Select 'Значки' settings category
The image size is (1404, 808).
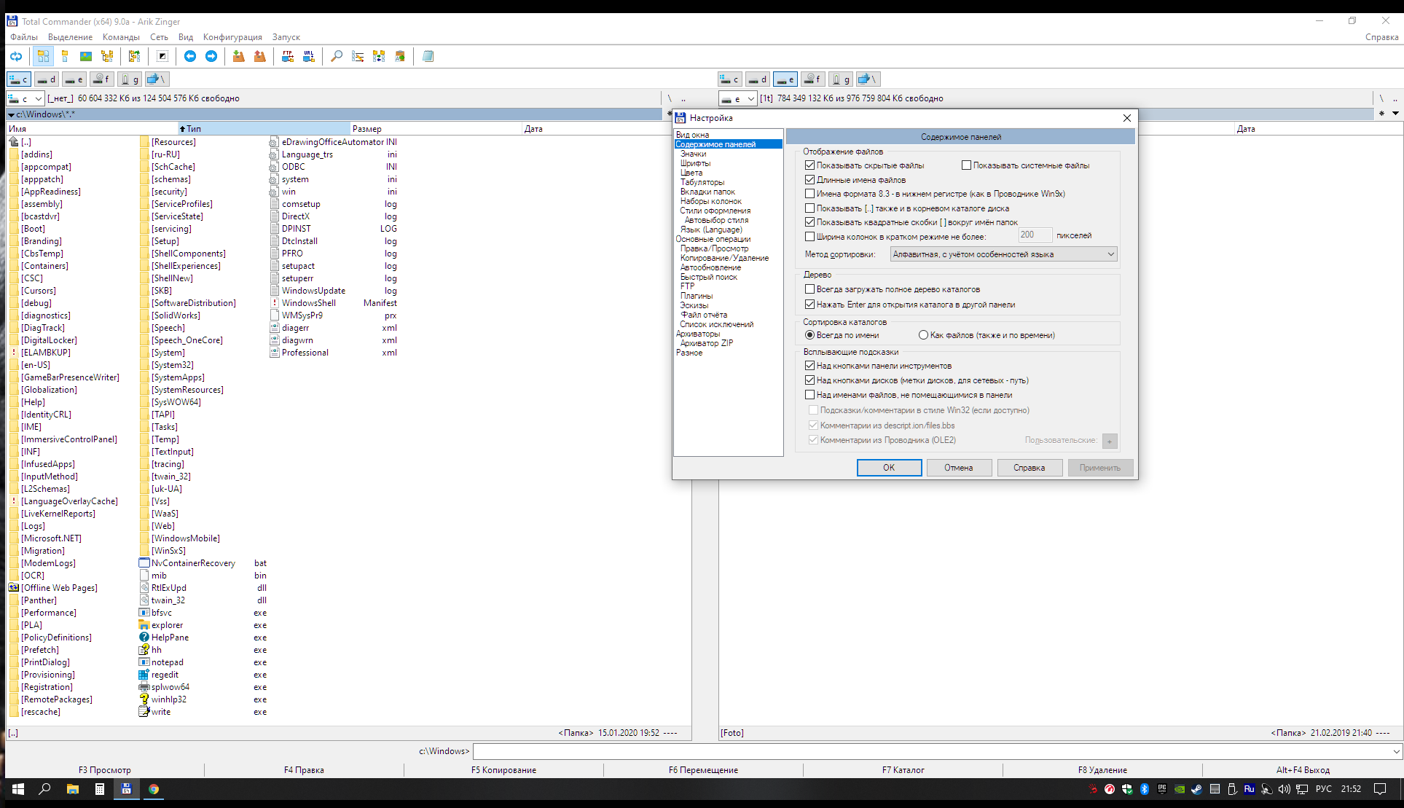[x=694, y=154]
